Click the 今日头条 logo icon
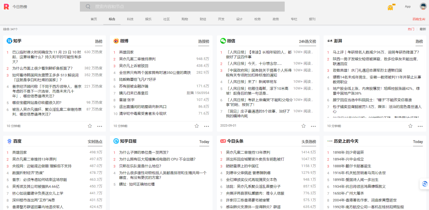The image size is (429, 210). (223, 141)
